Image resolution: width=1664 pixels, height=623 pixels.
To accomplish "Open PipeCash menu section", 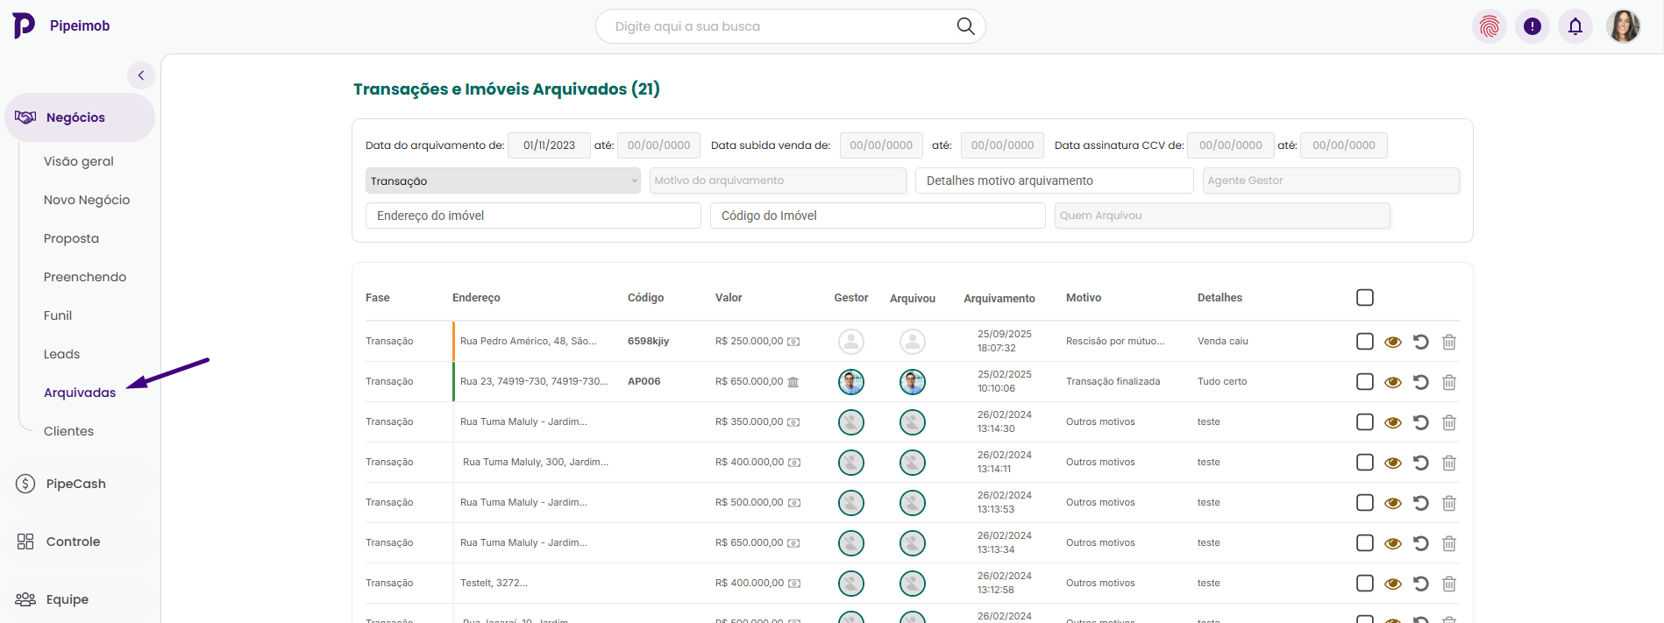I will tap(75, 484).
